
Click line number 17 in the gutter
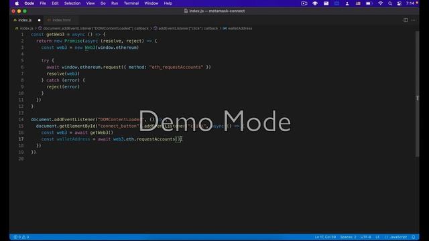coord(21,139)
